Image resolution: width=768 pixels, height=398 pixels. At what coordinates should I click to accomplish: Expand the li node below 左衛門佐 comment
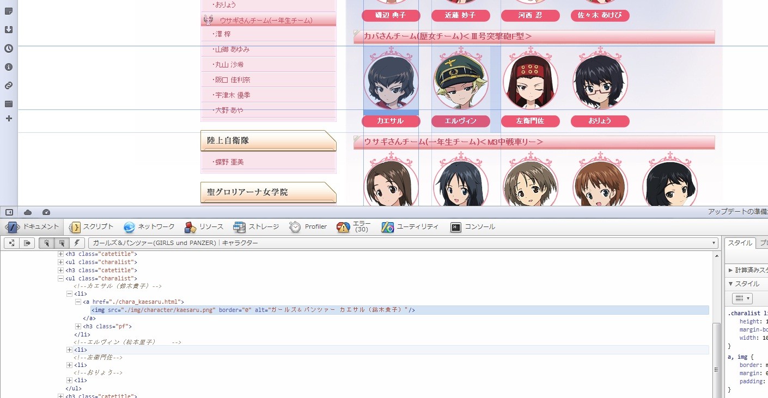pos(69,365)
